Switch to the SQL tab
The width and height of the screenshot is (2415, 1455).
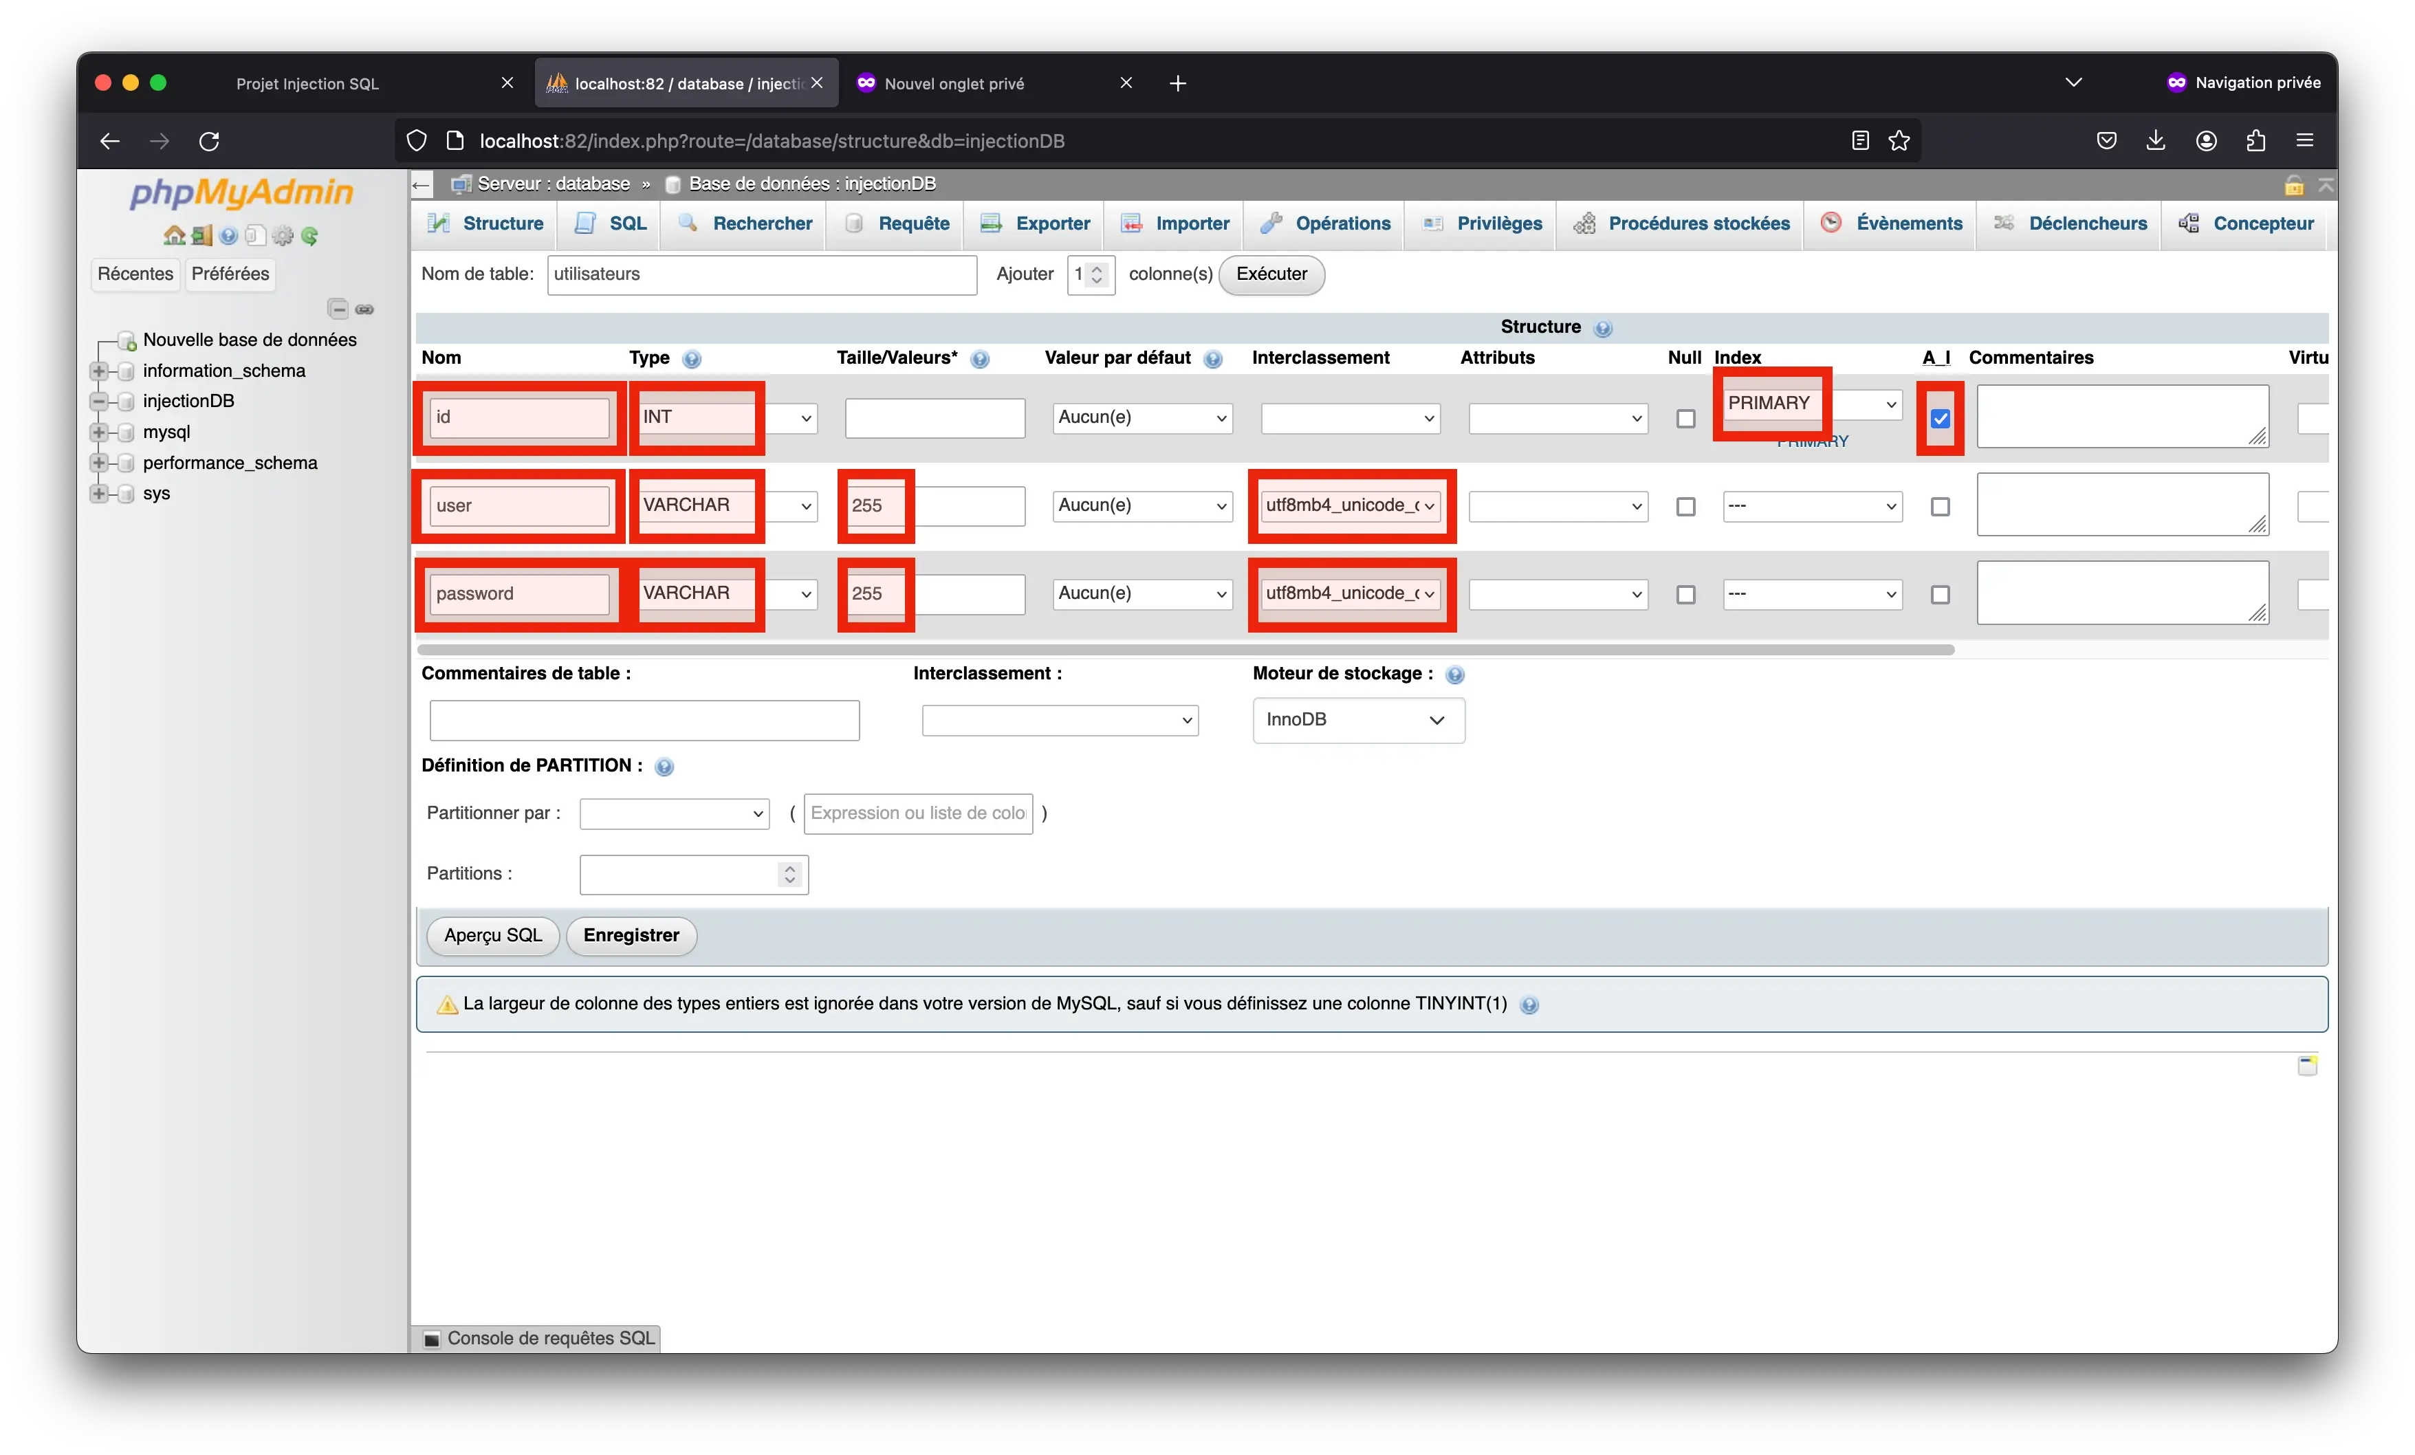coord(611,223)
